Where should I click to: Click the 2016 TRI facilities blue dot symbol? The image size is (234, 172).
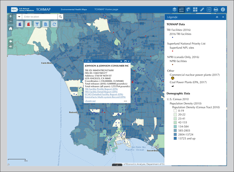(172, 37)
